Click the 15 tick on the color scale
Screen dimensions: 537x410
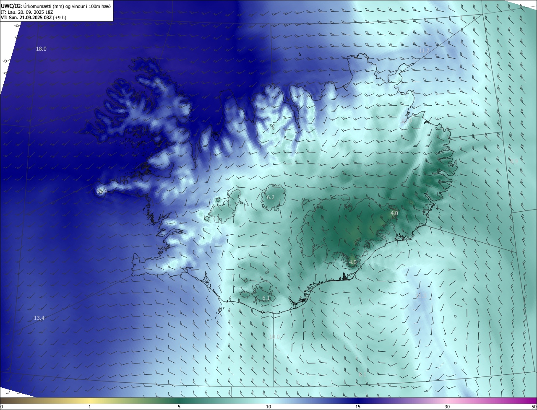click(x=358, y=407)
